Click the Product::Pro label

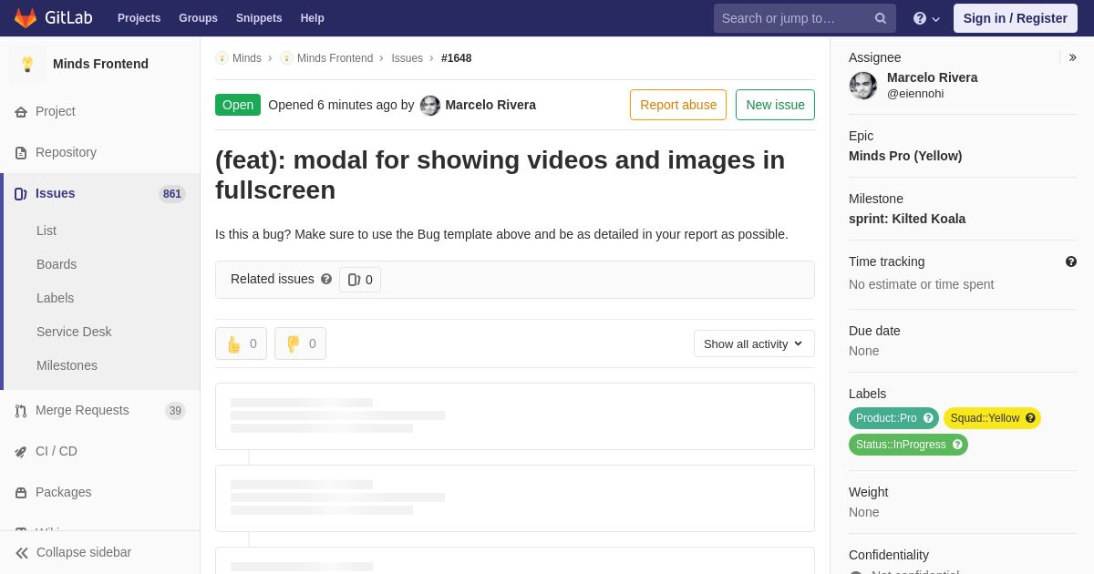tap(886, 418)
